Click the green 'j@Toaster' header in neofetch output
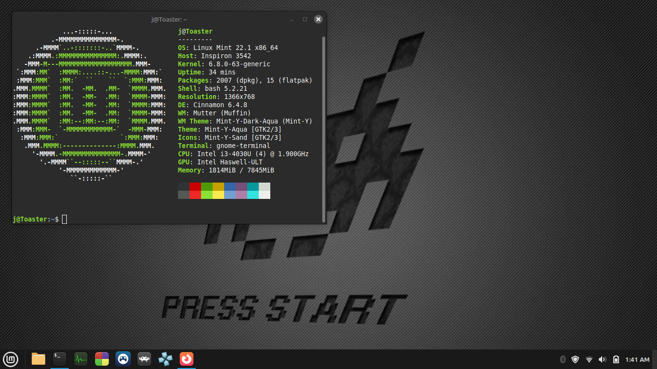 point(195,31)
